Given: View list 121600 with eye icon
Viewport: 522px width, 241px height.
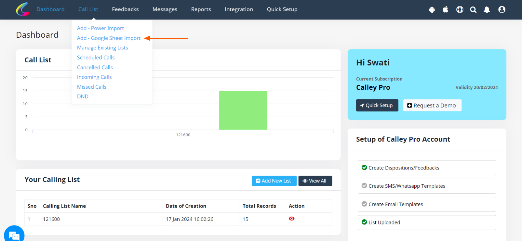Looking at the screenshot, I should point(292,219).
